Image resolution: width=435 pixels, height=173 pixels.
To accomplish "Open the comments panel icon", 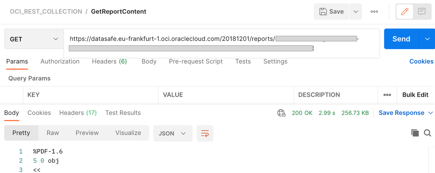I will (x=422, y=12).
